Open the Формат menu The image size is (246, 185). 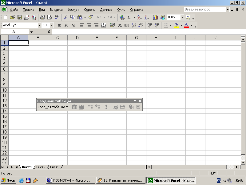pos(73,10)
